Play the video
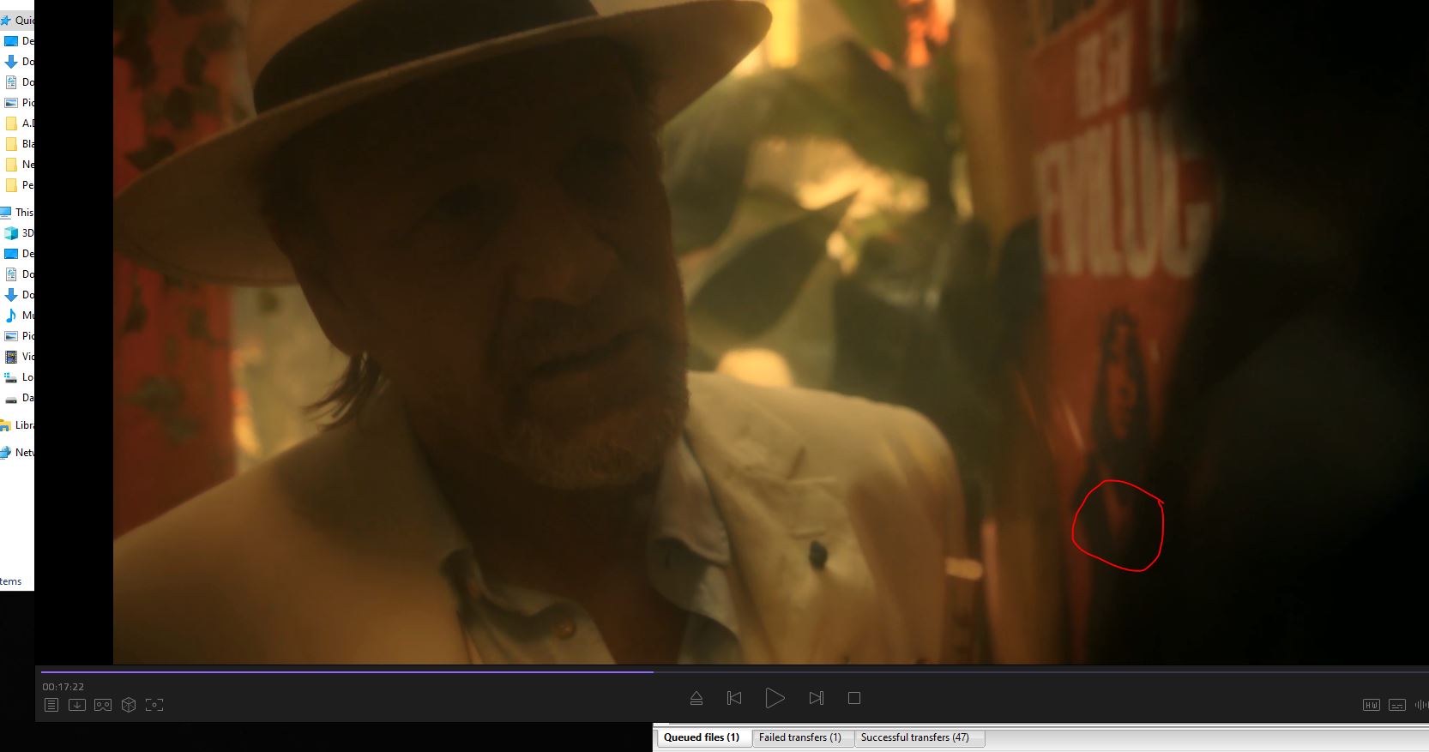Screen dimensions: 1429x752 coord(775,698)
